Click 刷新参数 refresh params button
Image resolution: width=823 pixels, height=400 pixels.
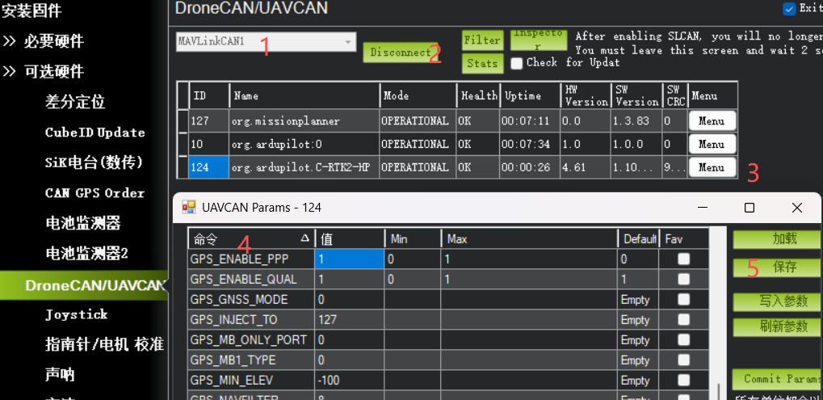pos(777,326)
